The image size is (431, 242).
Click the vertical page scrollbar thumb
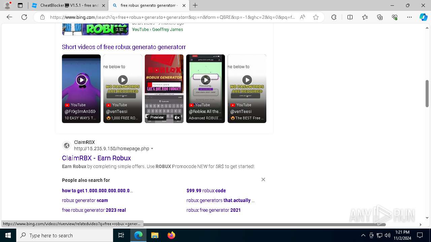427,94
